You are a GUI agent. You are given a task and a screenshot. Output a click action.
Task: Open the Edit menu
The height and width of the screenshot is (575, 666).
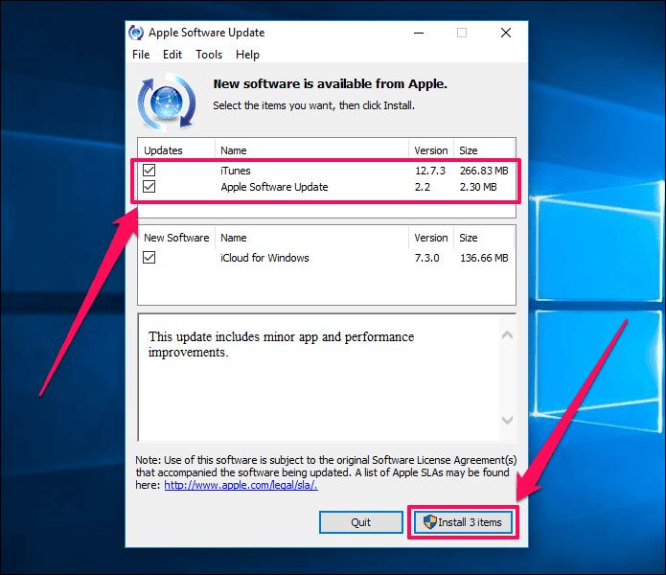pos(172,55)
